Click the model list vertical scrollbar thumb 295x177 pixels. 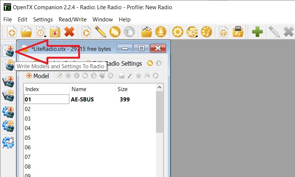(x=160, y=112)
